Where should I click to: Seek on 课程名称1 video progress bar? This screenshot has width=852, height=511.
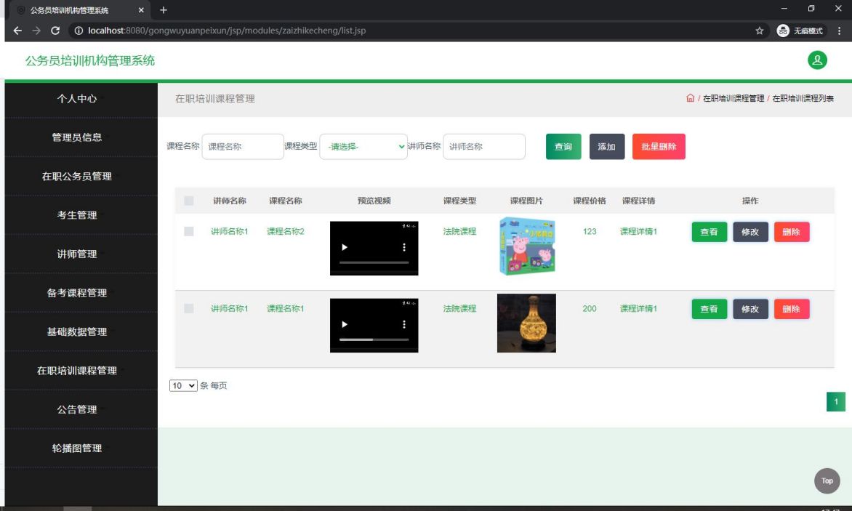coord(374,339)
